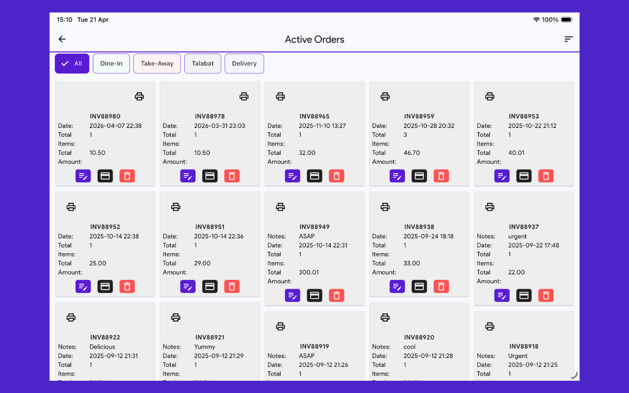Edit order INV88952
Screen dimensions: 629x393
pos(83,286)
